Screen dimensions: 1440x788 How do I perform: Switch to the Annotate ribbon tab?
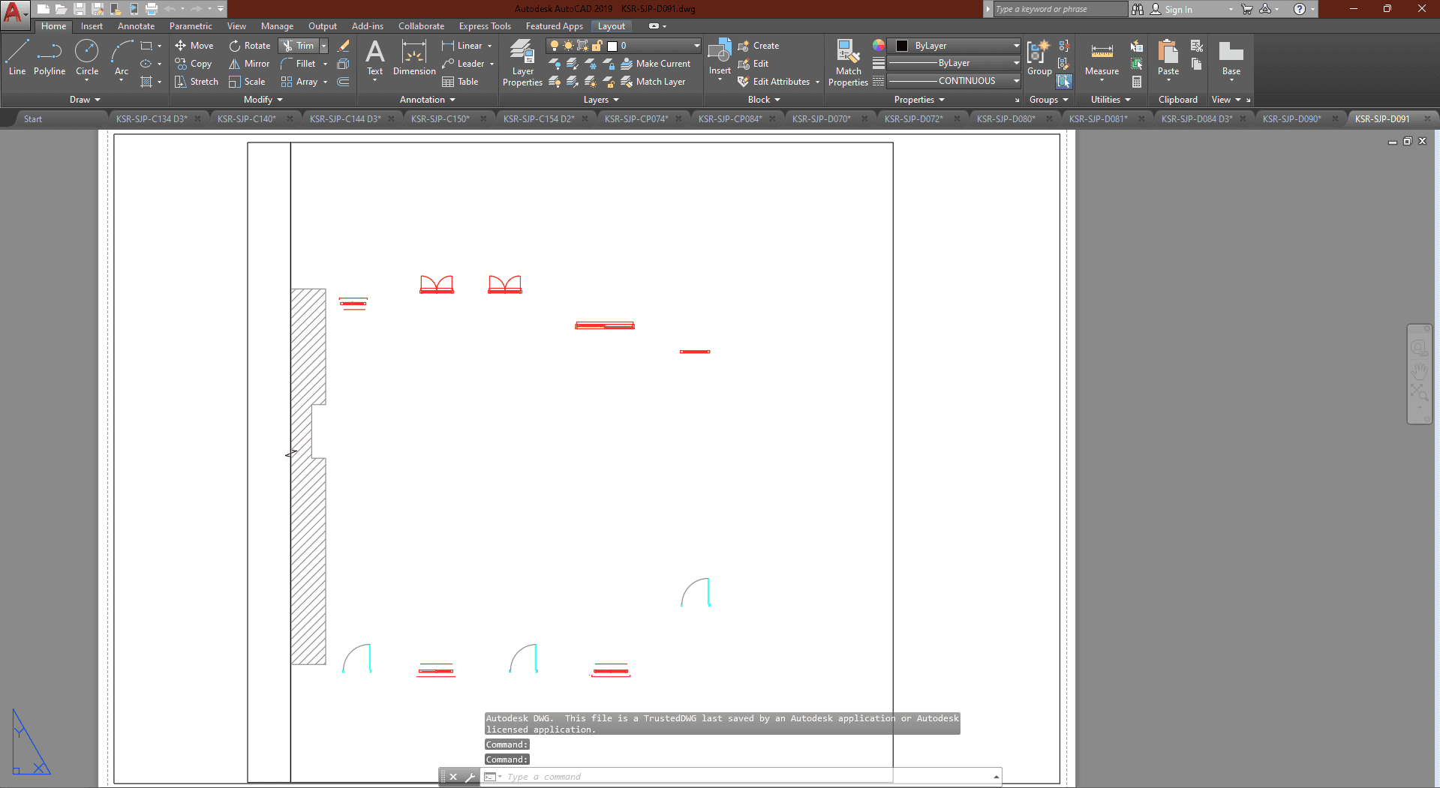(x=136, y=26)
